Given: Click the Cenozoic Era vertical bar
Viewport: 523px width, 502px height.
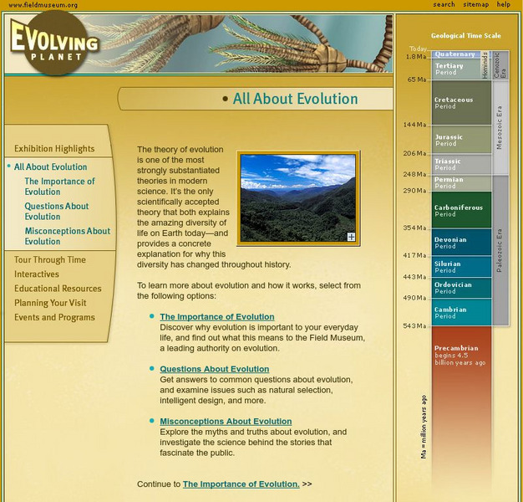Looking at the screenshot, I should point(500,65).
